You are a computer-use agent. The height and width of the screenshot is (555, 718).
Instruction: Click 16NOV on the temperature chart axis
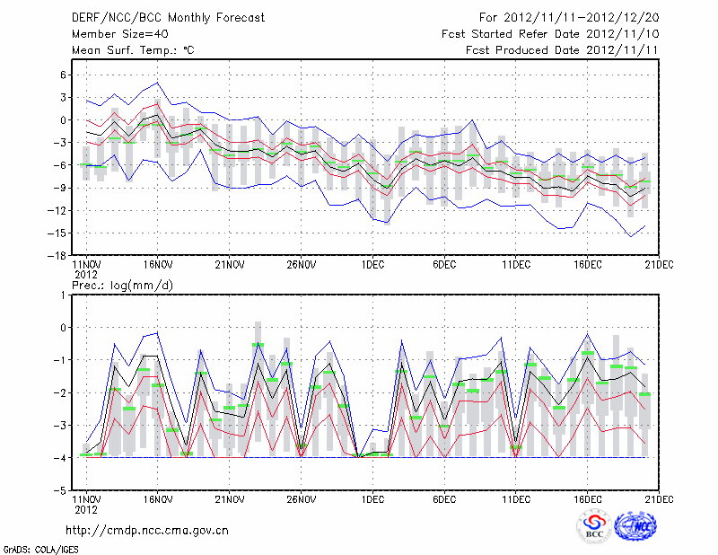coord(158,265)
